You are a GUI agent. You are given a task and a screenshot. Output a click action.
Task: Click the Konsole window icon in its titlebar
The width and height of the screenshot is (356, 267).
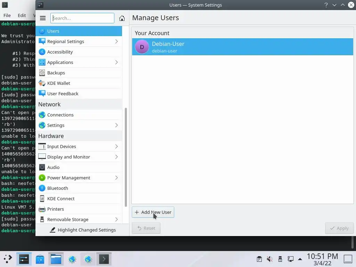[5, 5]
